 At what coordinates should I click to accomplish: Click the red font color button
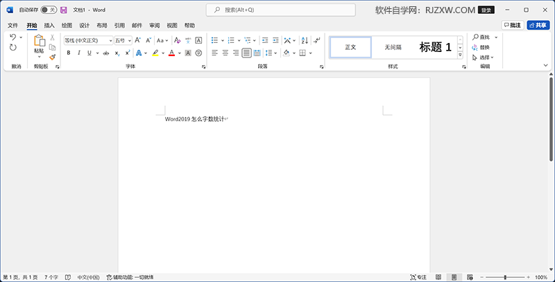[171, 53]
